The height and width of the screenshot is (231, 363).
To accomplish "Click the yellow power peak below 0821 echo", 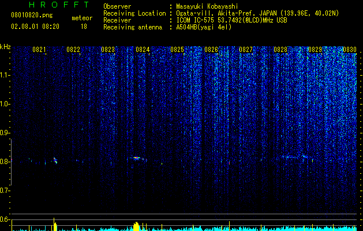I will (x=55, y=225).
